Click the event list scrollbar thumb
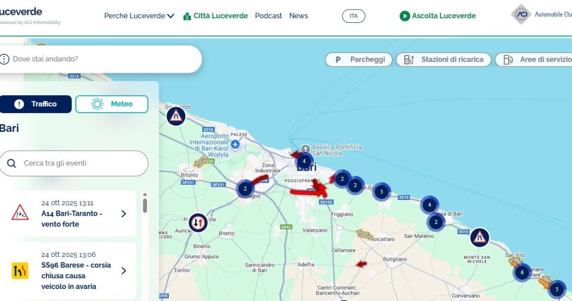Viewport: 572px width, 301px height. pos(145,206)
